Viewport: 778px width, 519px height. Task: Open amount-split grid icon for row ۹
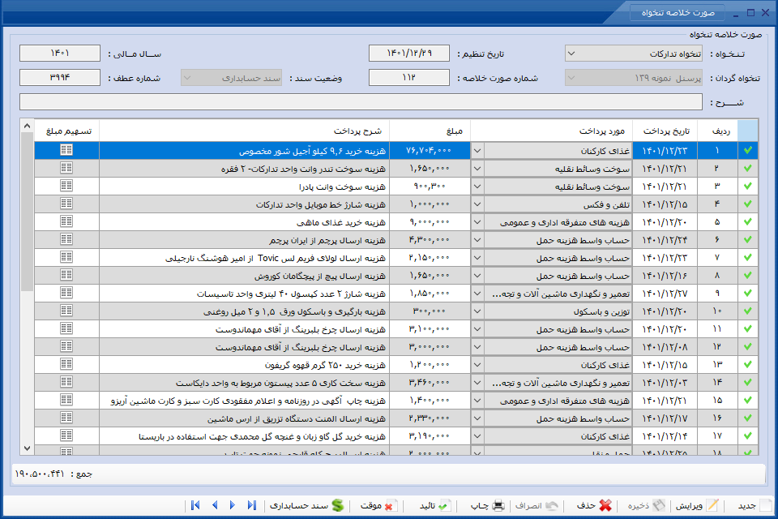click(66, 293)
